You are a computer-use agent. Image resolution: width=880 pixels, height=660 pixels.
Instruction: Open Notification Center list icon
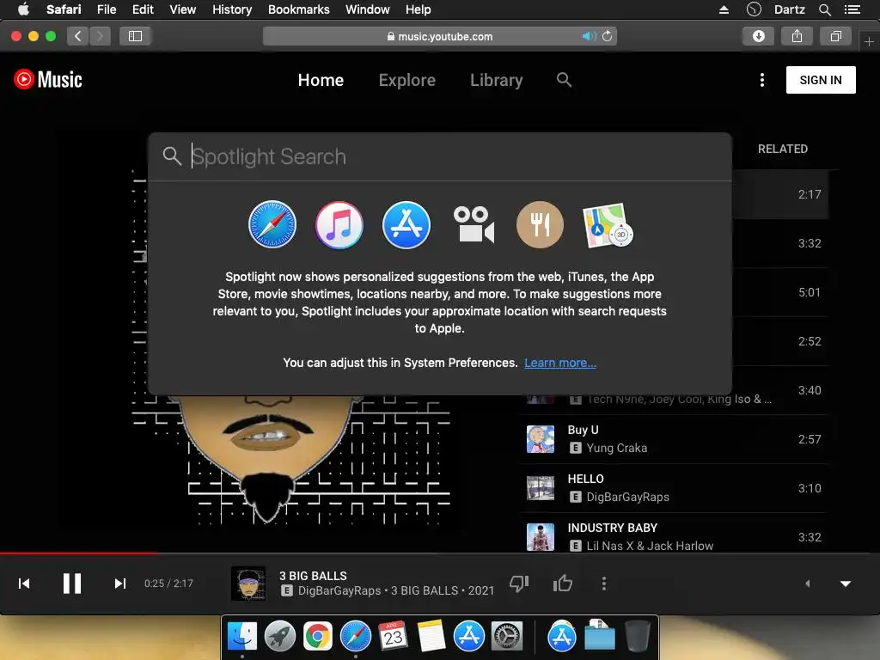852,9
